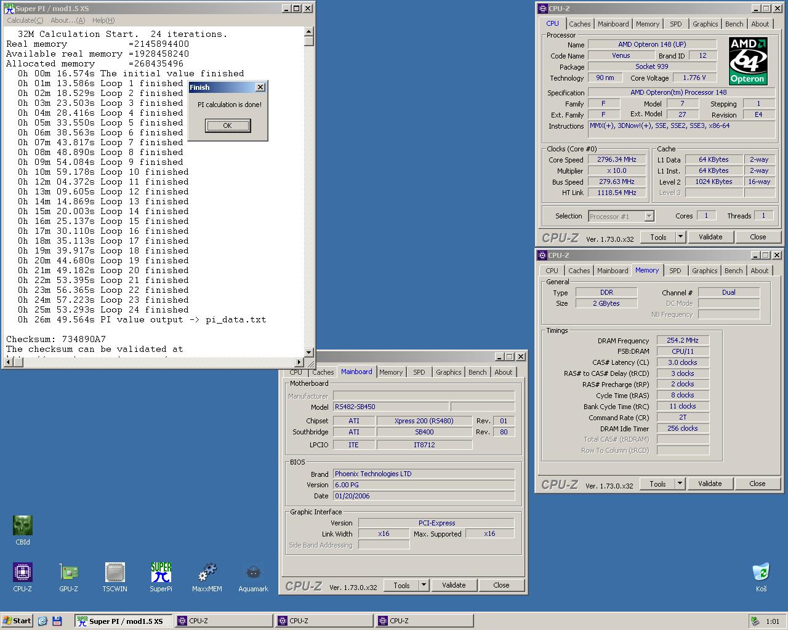Screen dimensions: 788x630
Task: Expand Tools dropdown arrow in CPU window
Action: pos(680,237)
